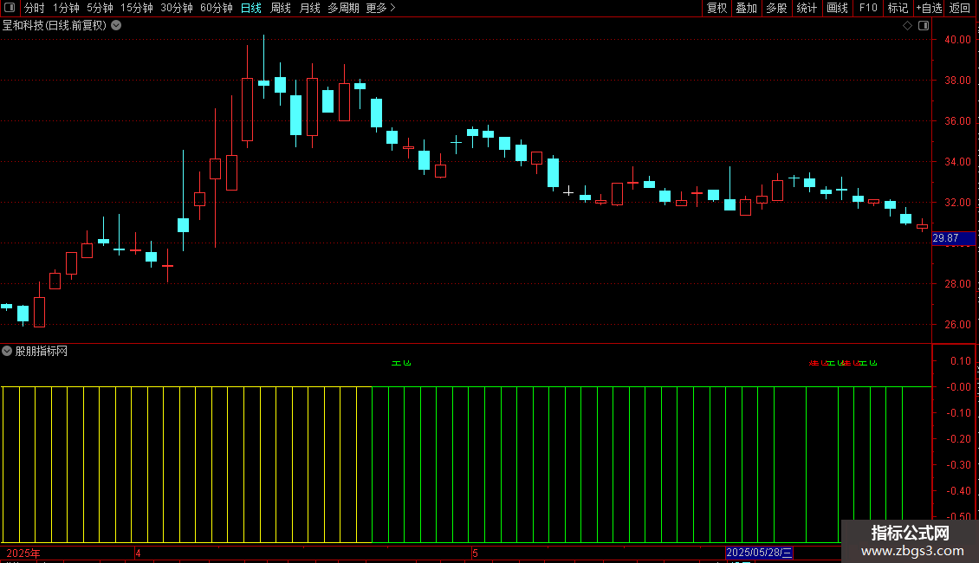The height and width of the screenshot is (563, 979).
Task: Open the 复权 adjustment menu
Action: pos(716,8)
